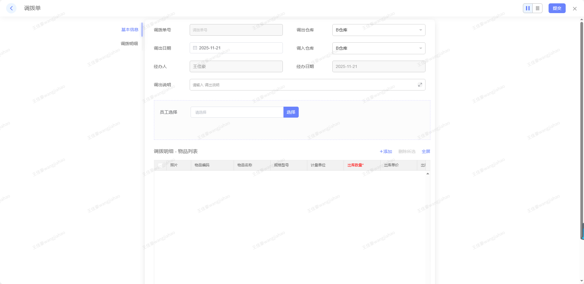
Task: Click the 出库数量 column header
Action: (x=356, y=165)
